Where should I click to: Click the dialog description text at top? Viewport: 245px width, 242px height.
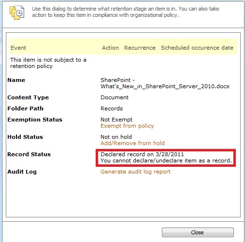tap(126, 12)
